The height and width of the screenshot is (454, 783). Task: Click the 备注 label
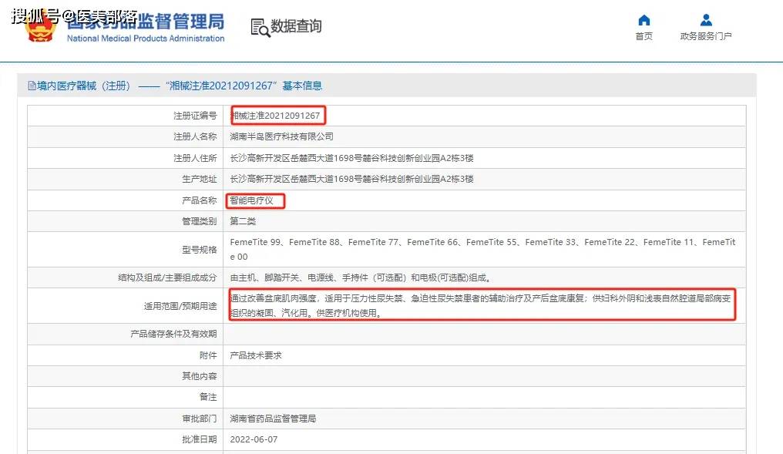click(208, 397)
